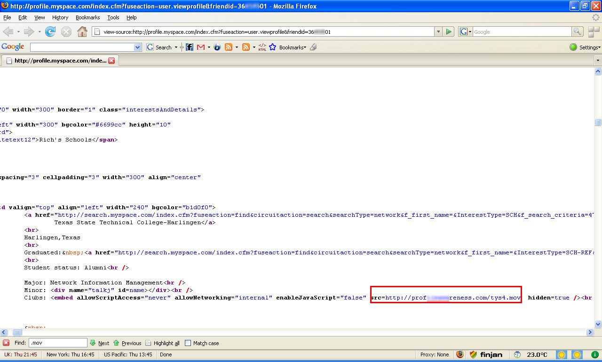Open the Bookmarks menu
Image resolution: width=602 pixels, height=362 pixels.
pos(87,17)
